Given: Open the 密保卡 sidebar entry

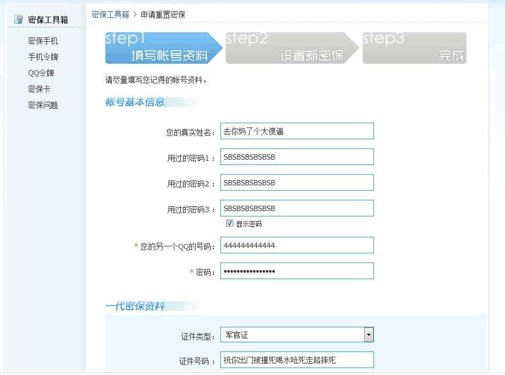Looking at the screenshot, I should [x=39, y=89].
